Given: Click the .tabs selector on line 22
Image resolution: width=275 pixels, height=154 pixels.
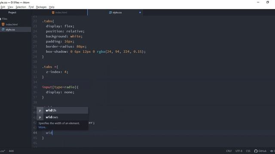Looking at the screenshot, I should tap(47, 21).
